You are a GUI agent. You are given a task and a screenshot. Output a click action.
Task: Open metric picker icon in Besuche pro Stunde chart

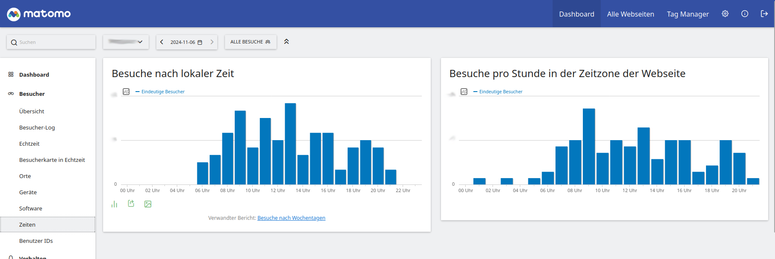click(x=464, y=92)
